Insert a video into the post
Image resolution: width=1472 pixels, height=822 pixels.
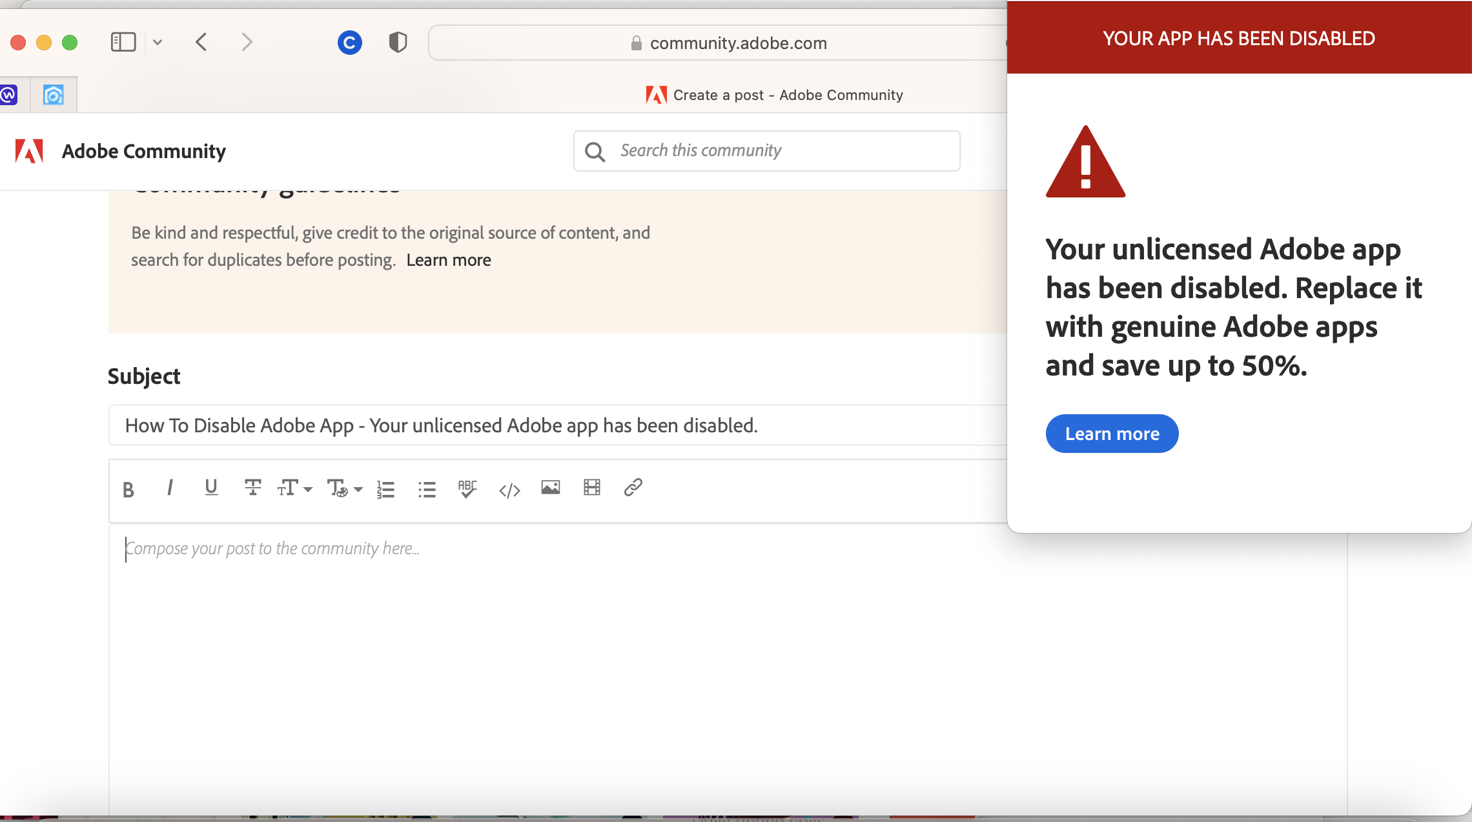pos(591,488)
